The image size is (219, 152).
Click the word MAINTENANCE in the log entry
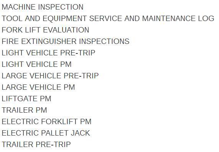coord(169,18)
